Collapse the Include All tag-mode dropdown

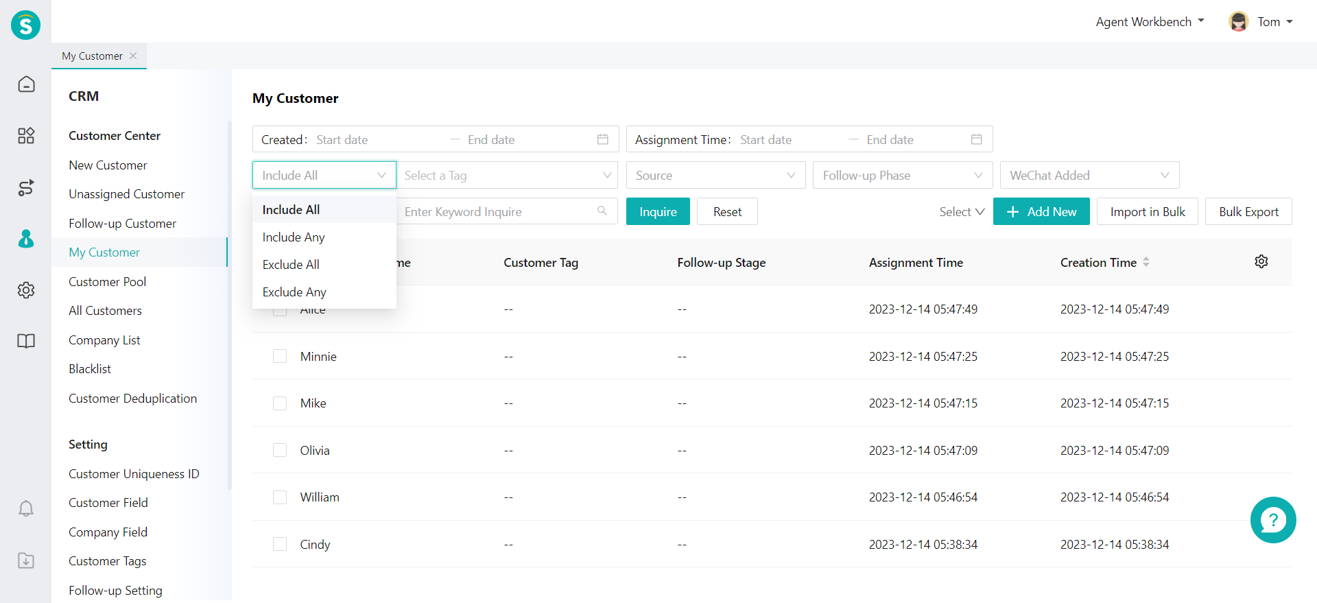(324, 175)
